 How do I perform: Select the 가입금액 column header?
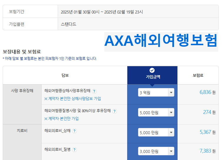coord(152,75)
